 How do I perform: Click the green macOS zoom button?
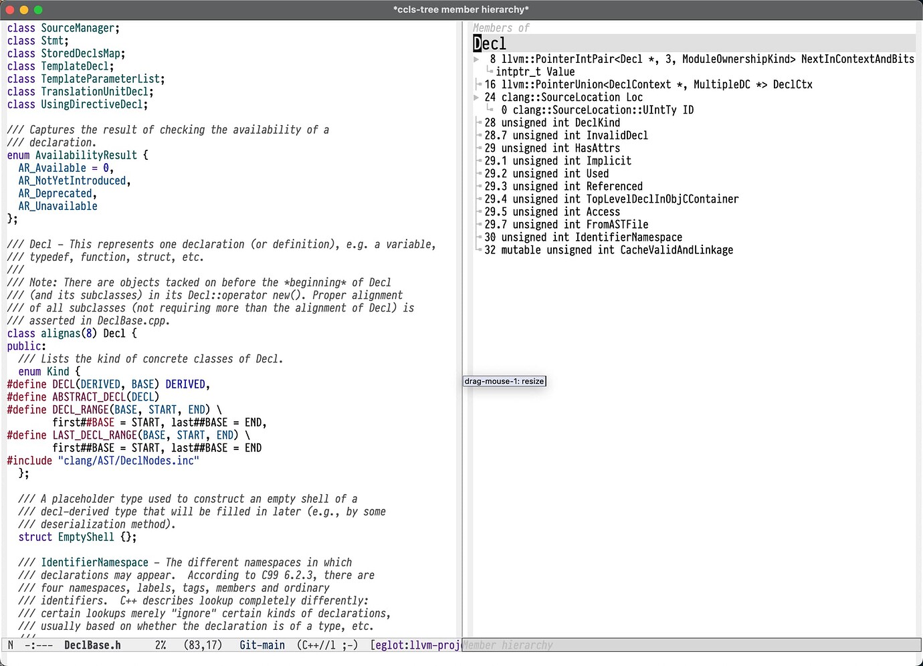point(38,9)
